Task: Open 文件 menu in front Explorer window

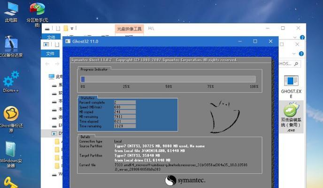Action: [x=50, y=54]
